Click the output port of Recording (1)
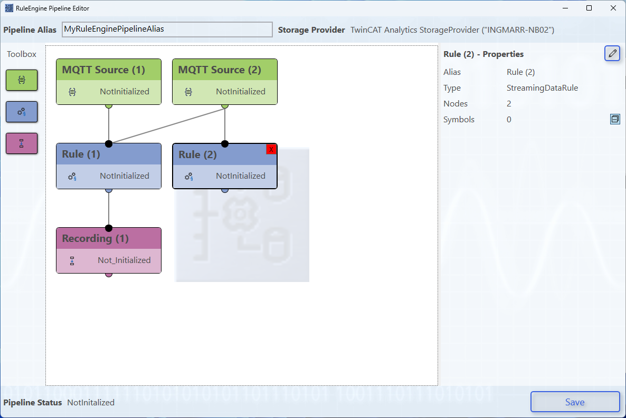The image size is (626, 418). [x=109, y=275]
